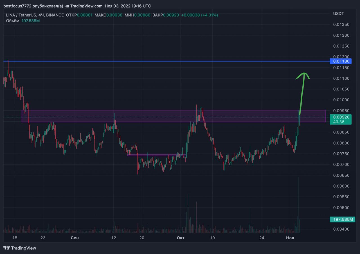Click the 0.01180 blue price level label

click(341, 61)
